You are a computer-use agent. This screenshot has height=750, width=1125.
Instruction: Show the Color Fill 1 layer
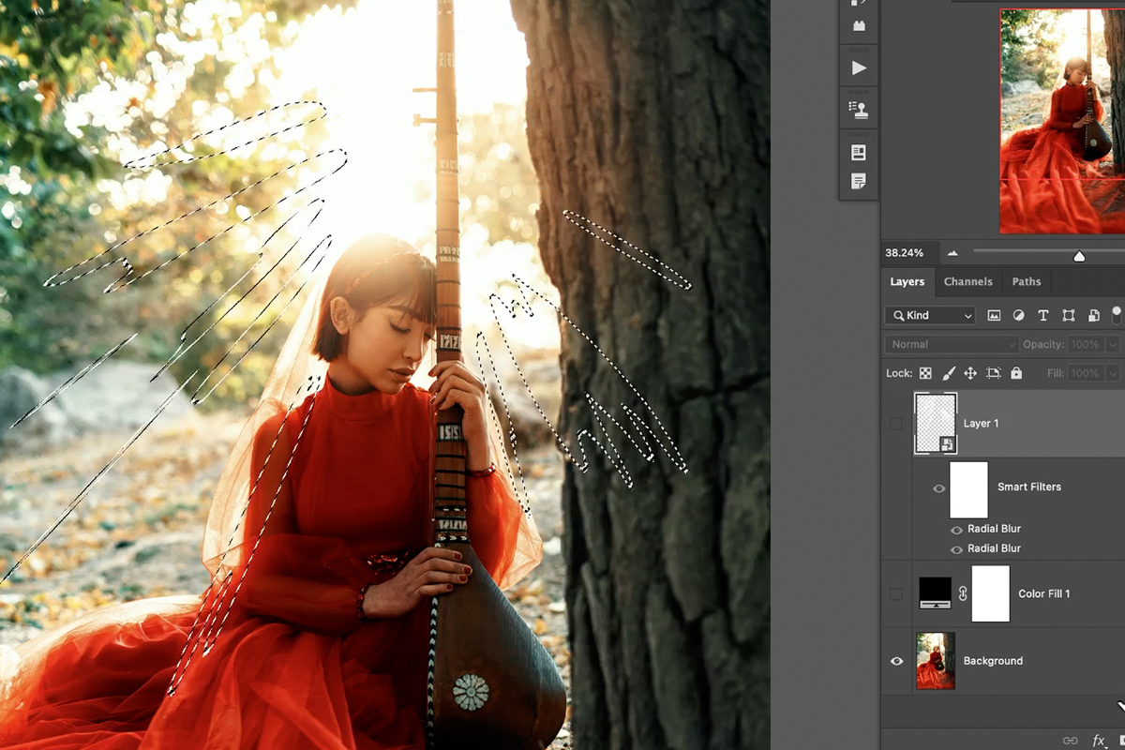pos(897,593)
